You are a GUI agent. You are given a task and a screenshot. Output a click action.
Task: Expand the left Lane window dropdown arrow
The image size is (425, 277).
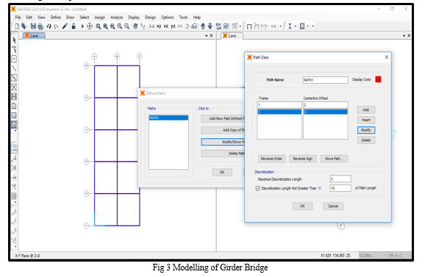pos(207,36)
